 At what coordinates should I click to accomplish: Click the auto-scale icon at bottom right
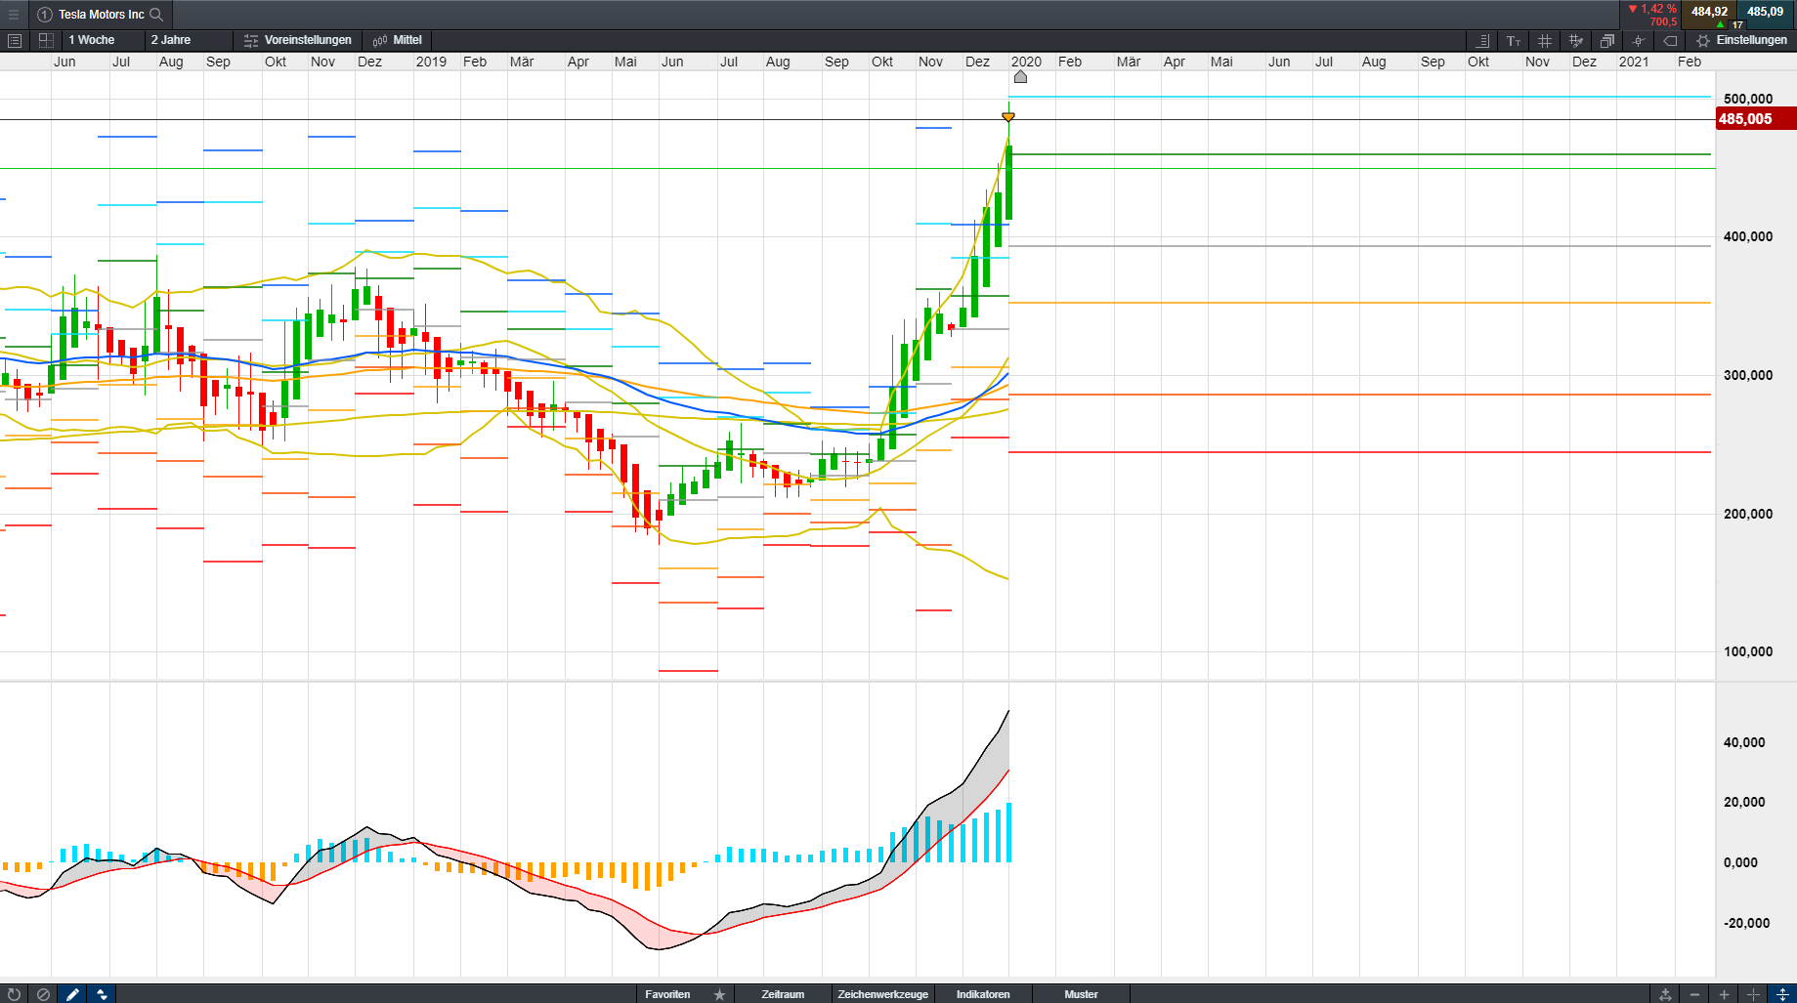(1665, 994)
